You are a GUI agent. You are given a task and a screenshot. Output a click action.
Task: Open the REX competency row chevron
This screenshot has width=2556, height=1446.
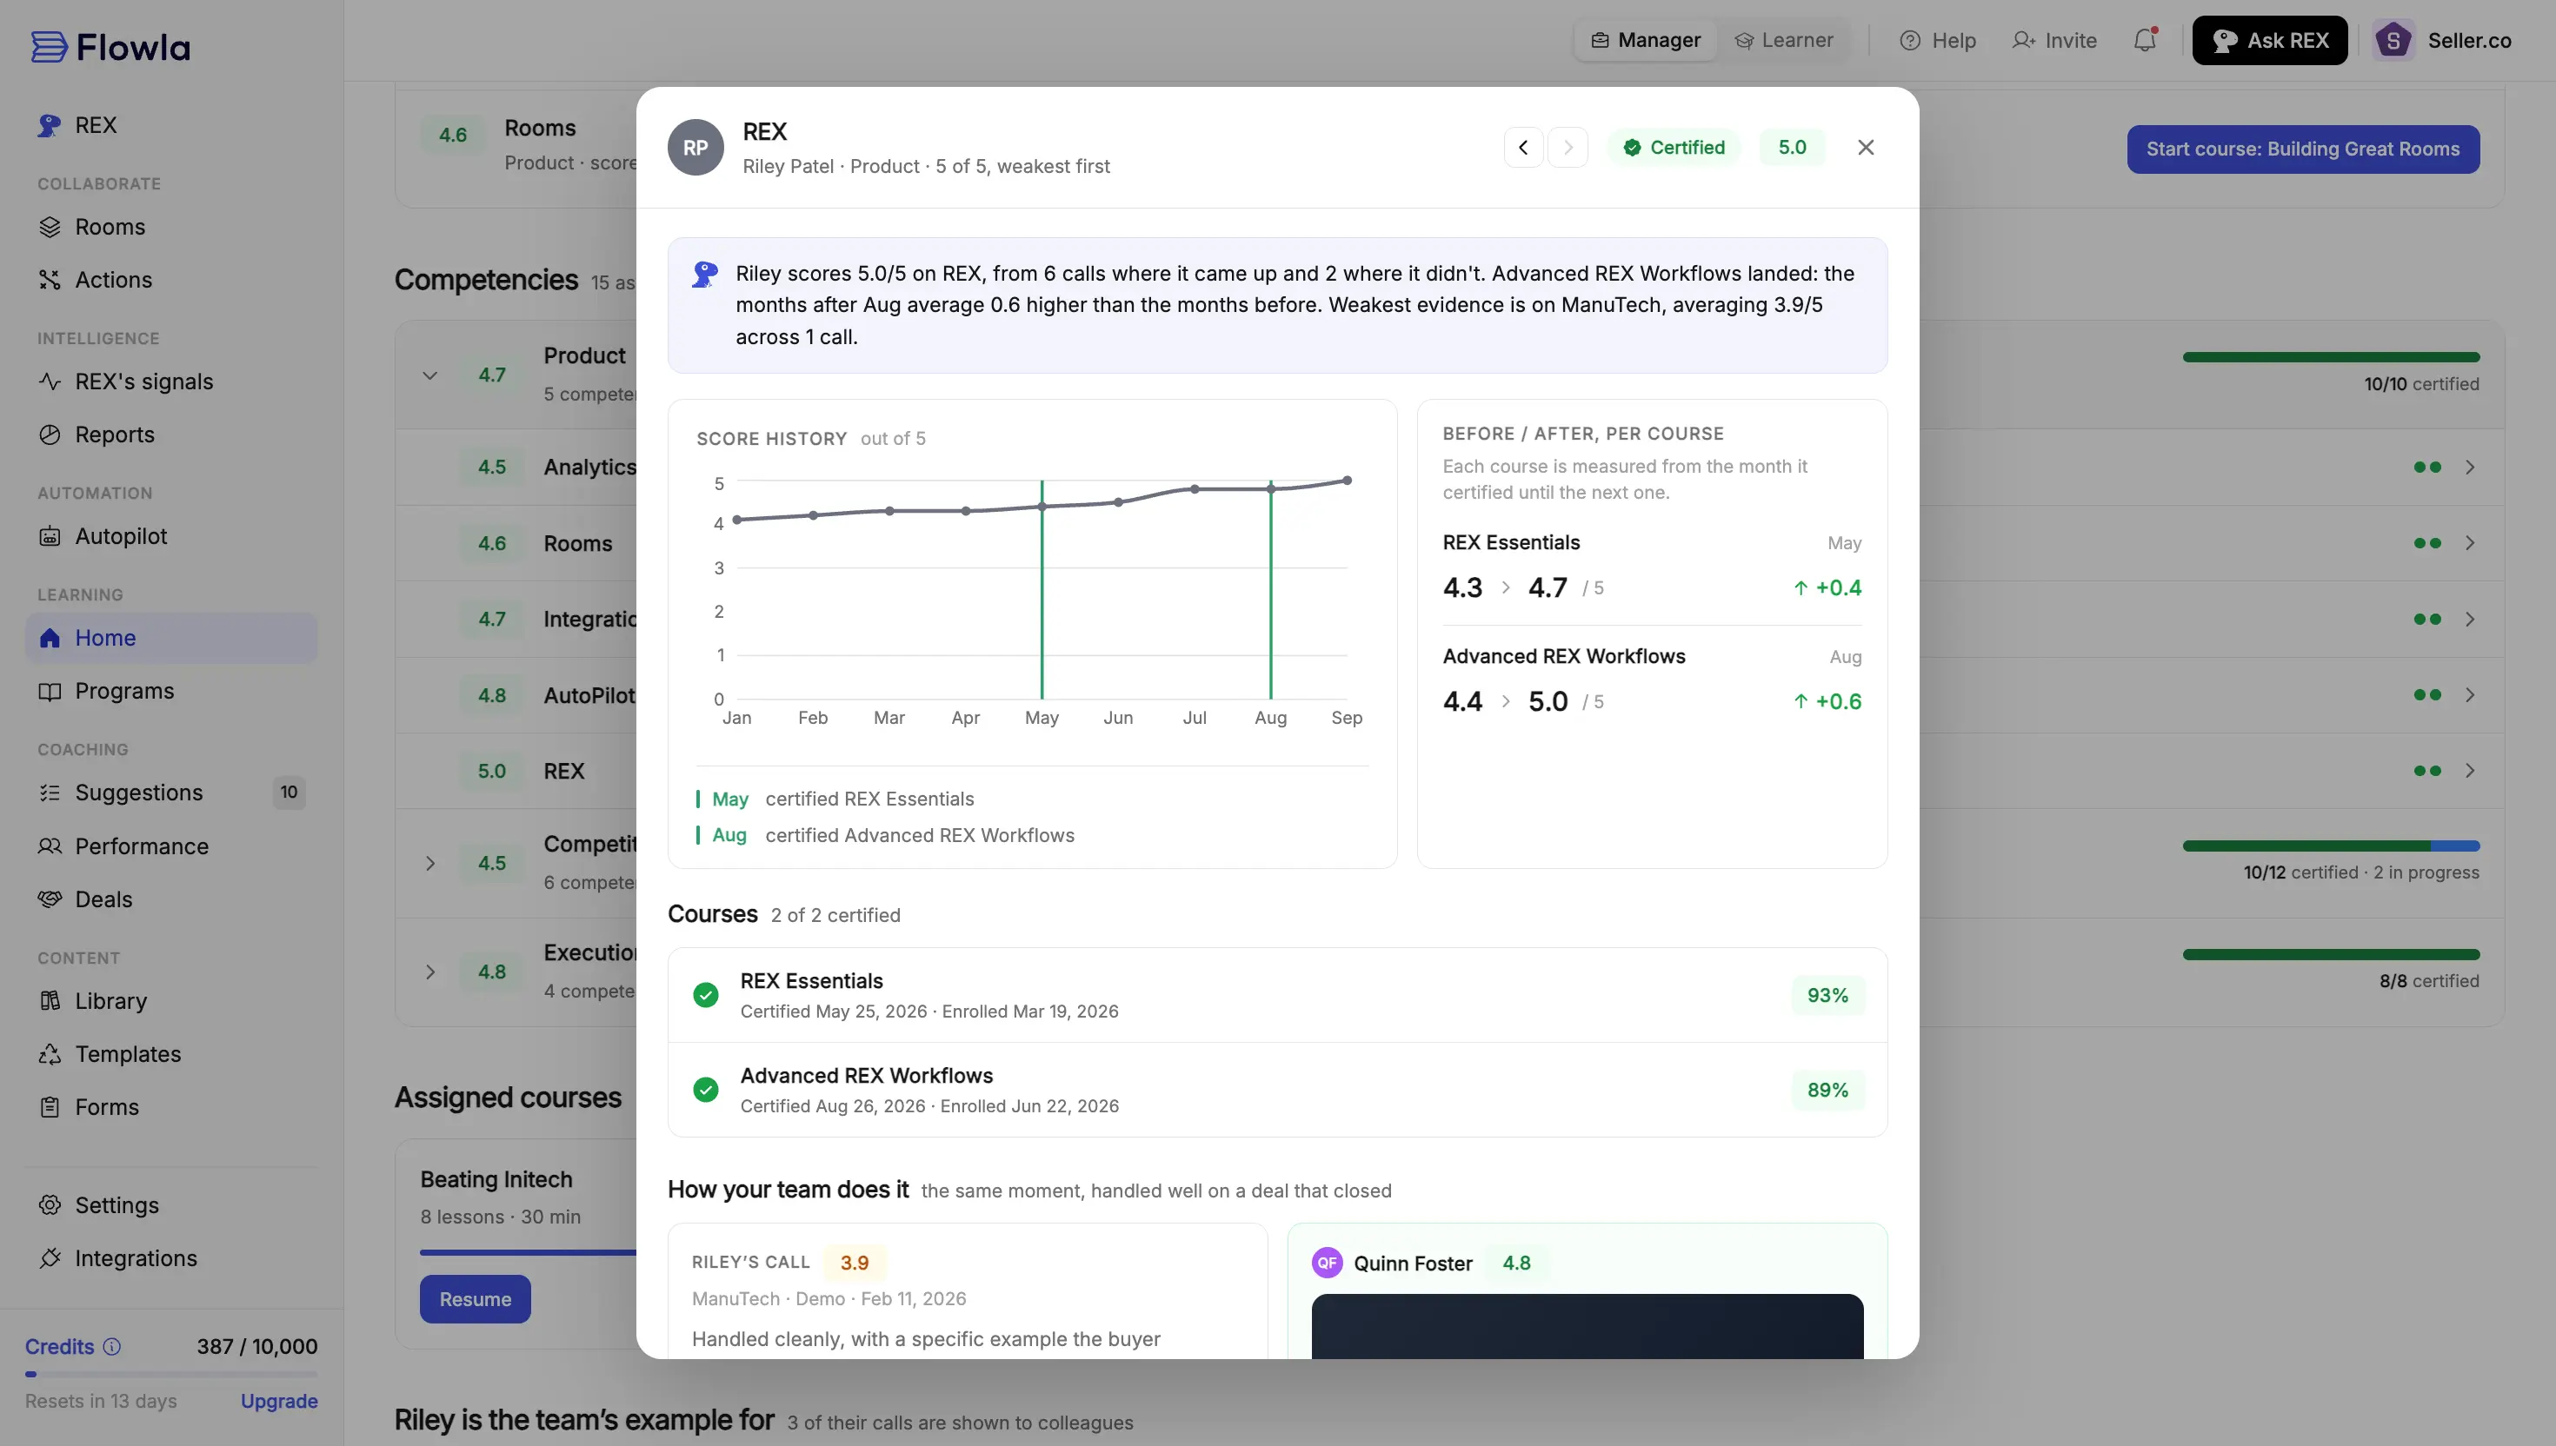(2470, 771)
